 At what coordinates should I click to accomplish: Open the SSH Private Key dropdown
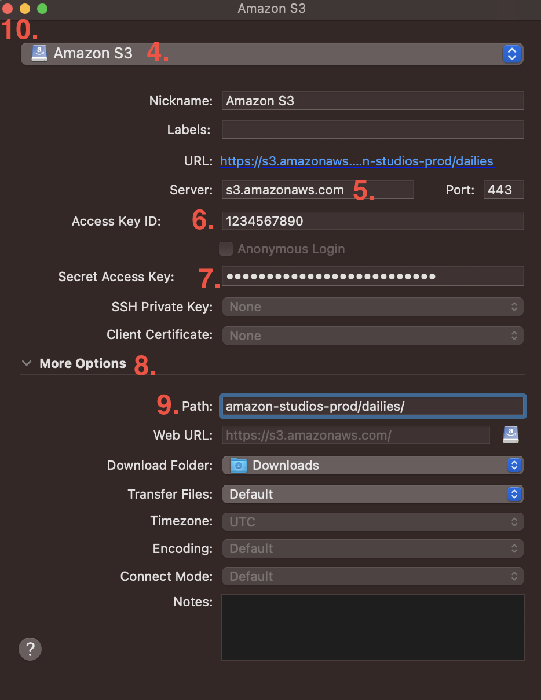pos(373,307)
